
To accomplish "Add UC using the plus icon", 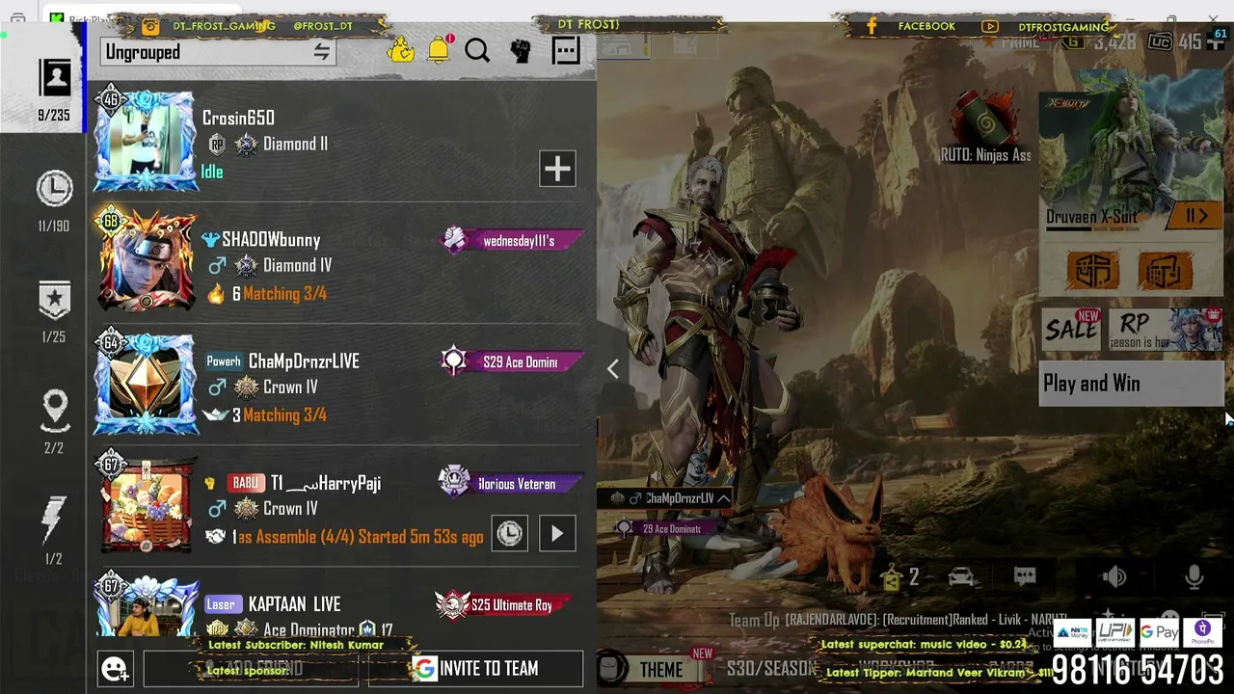I will (x=1216, y=41).
